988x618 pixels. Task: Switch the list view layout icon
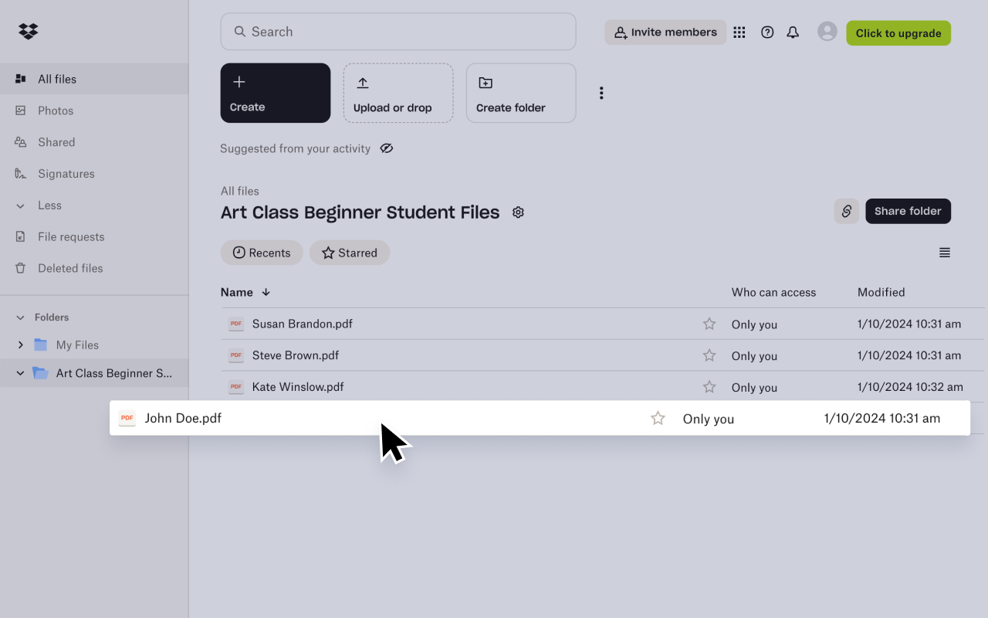click(x=945, y=253)
